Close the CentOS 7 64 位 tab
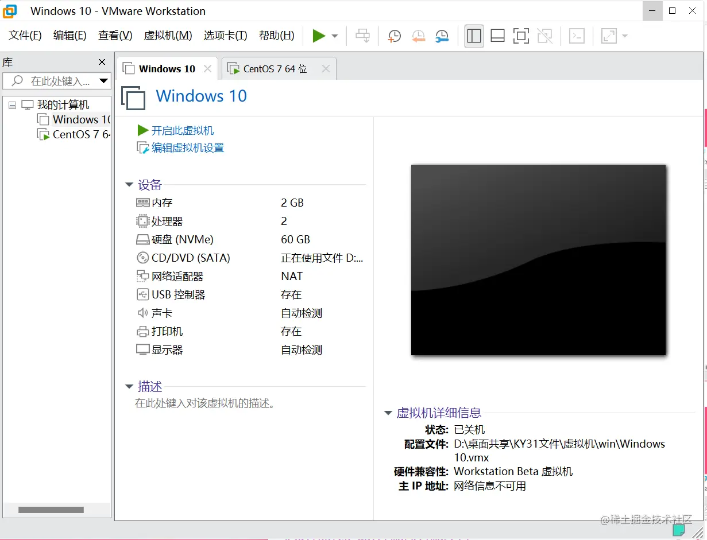 point(326,69)
